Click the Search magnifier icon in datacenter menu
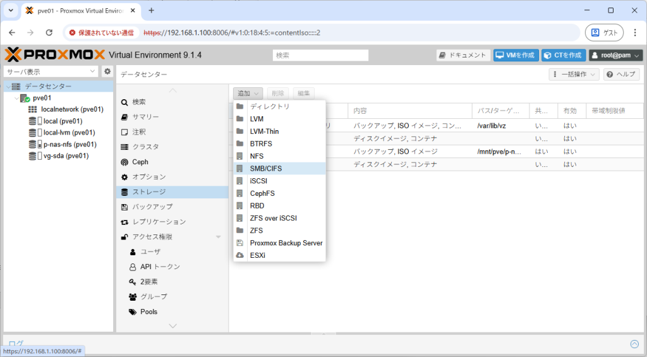 (124, 102)
